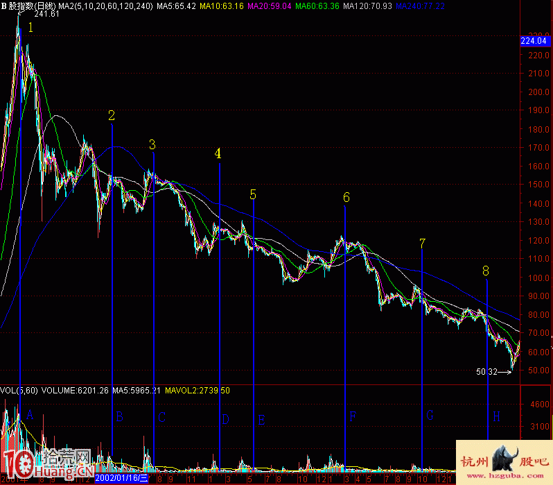Screen dimensions: 553x485
Task: Click the 120.0 price axis value
Action: 538,240
